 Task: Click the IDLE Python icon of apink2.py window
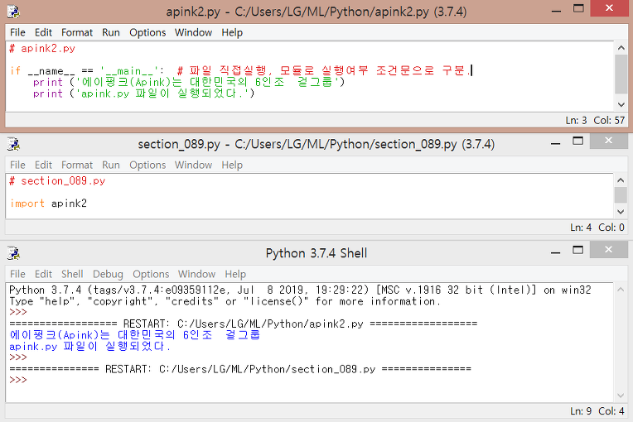[x=13, y=12]
